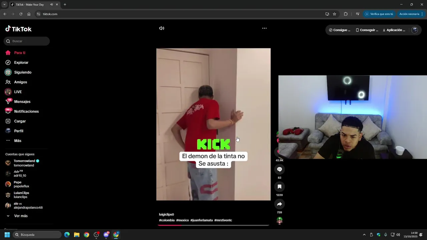
Task: Expand Ver más followed accounts
Action: click(x=17, y=216)
